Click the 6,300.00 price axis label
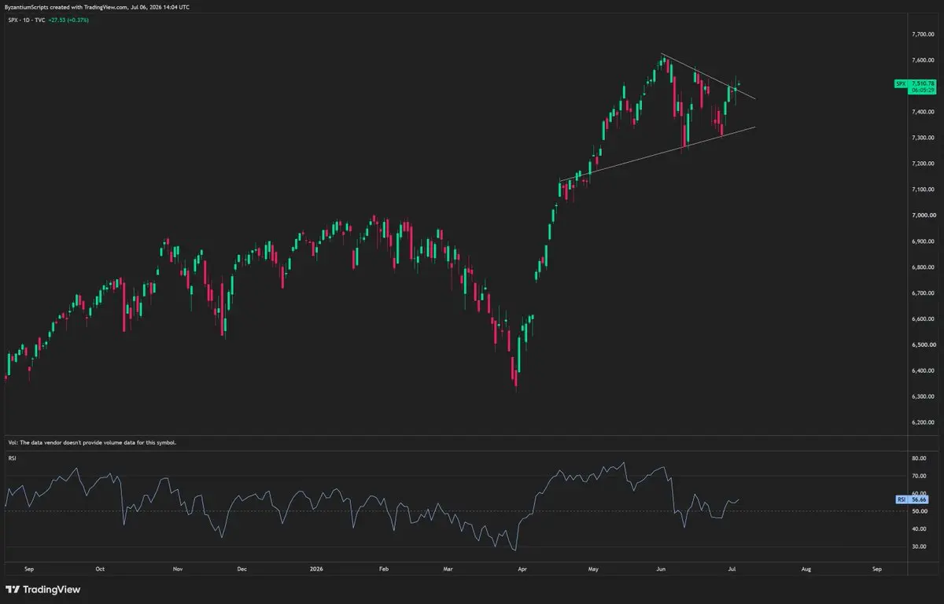944x604 pixels. (922, 397)
